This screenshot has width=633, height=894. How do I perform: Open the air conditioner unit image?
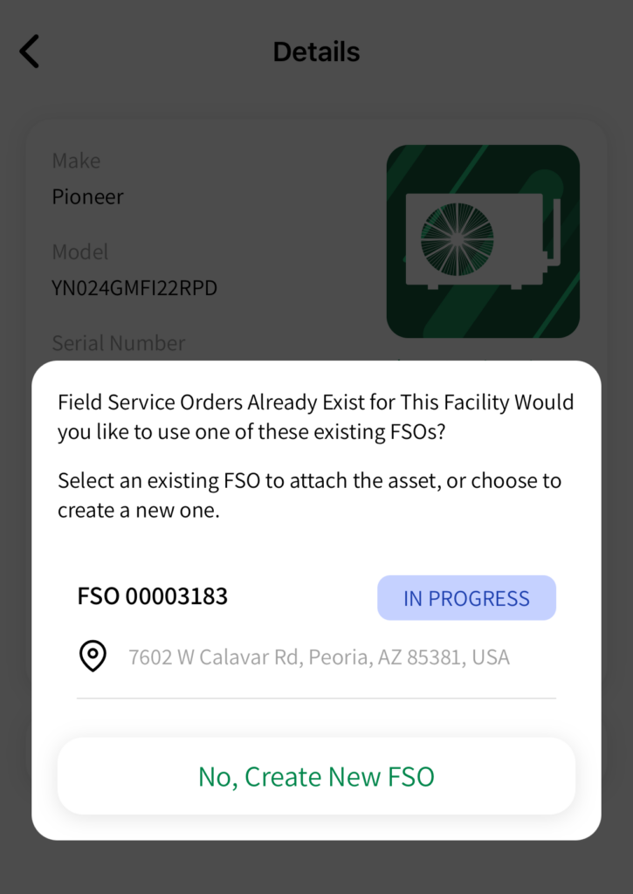pyautogui.click(x=483, y=241)
